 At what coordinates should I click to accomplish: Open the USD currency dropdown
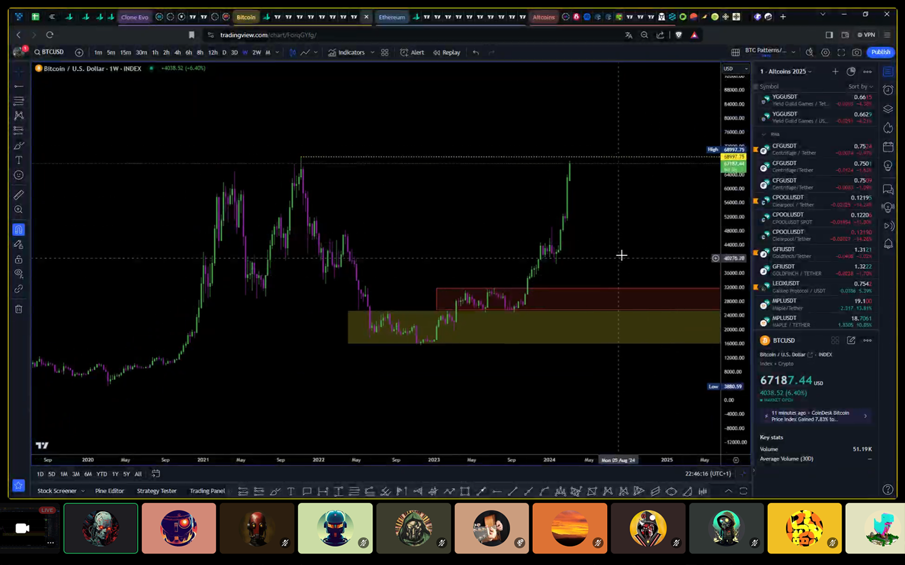(735, 69)
